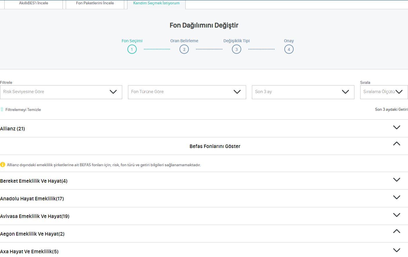Collapse Aegon Emeklilik Ve Hayat(2) chevron
The image size is (408, 257).
[x=397, y=231]
